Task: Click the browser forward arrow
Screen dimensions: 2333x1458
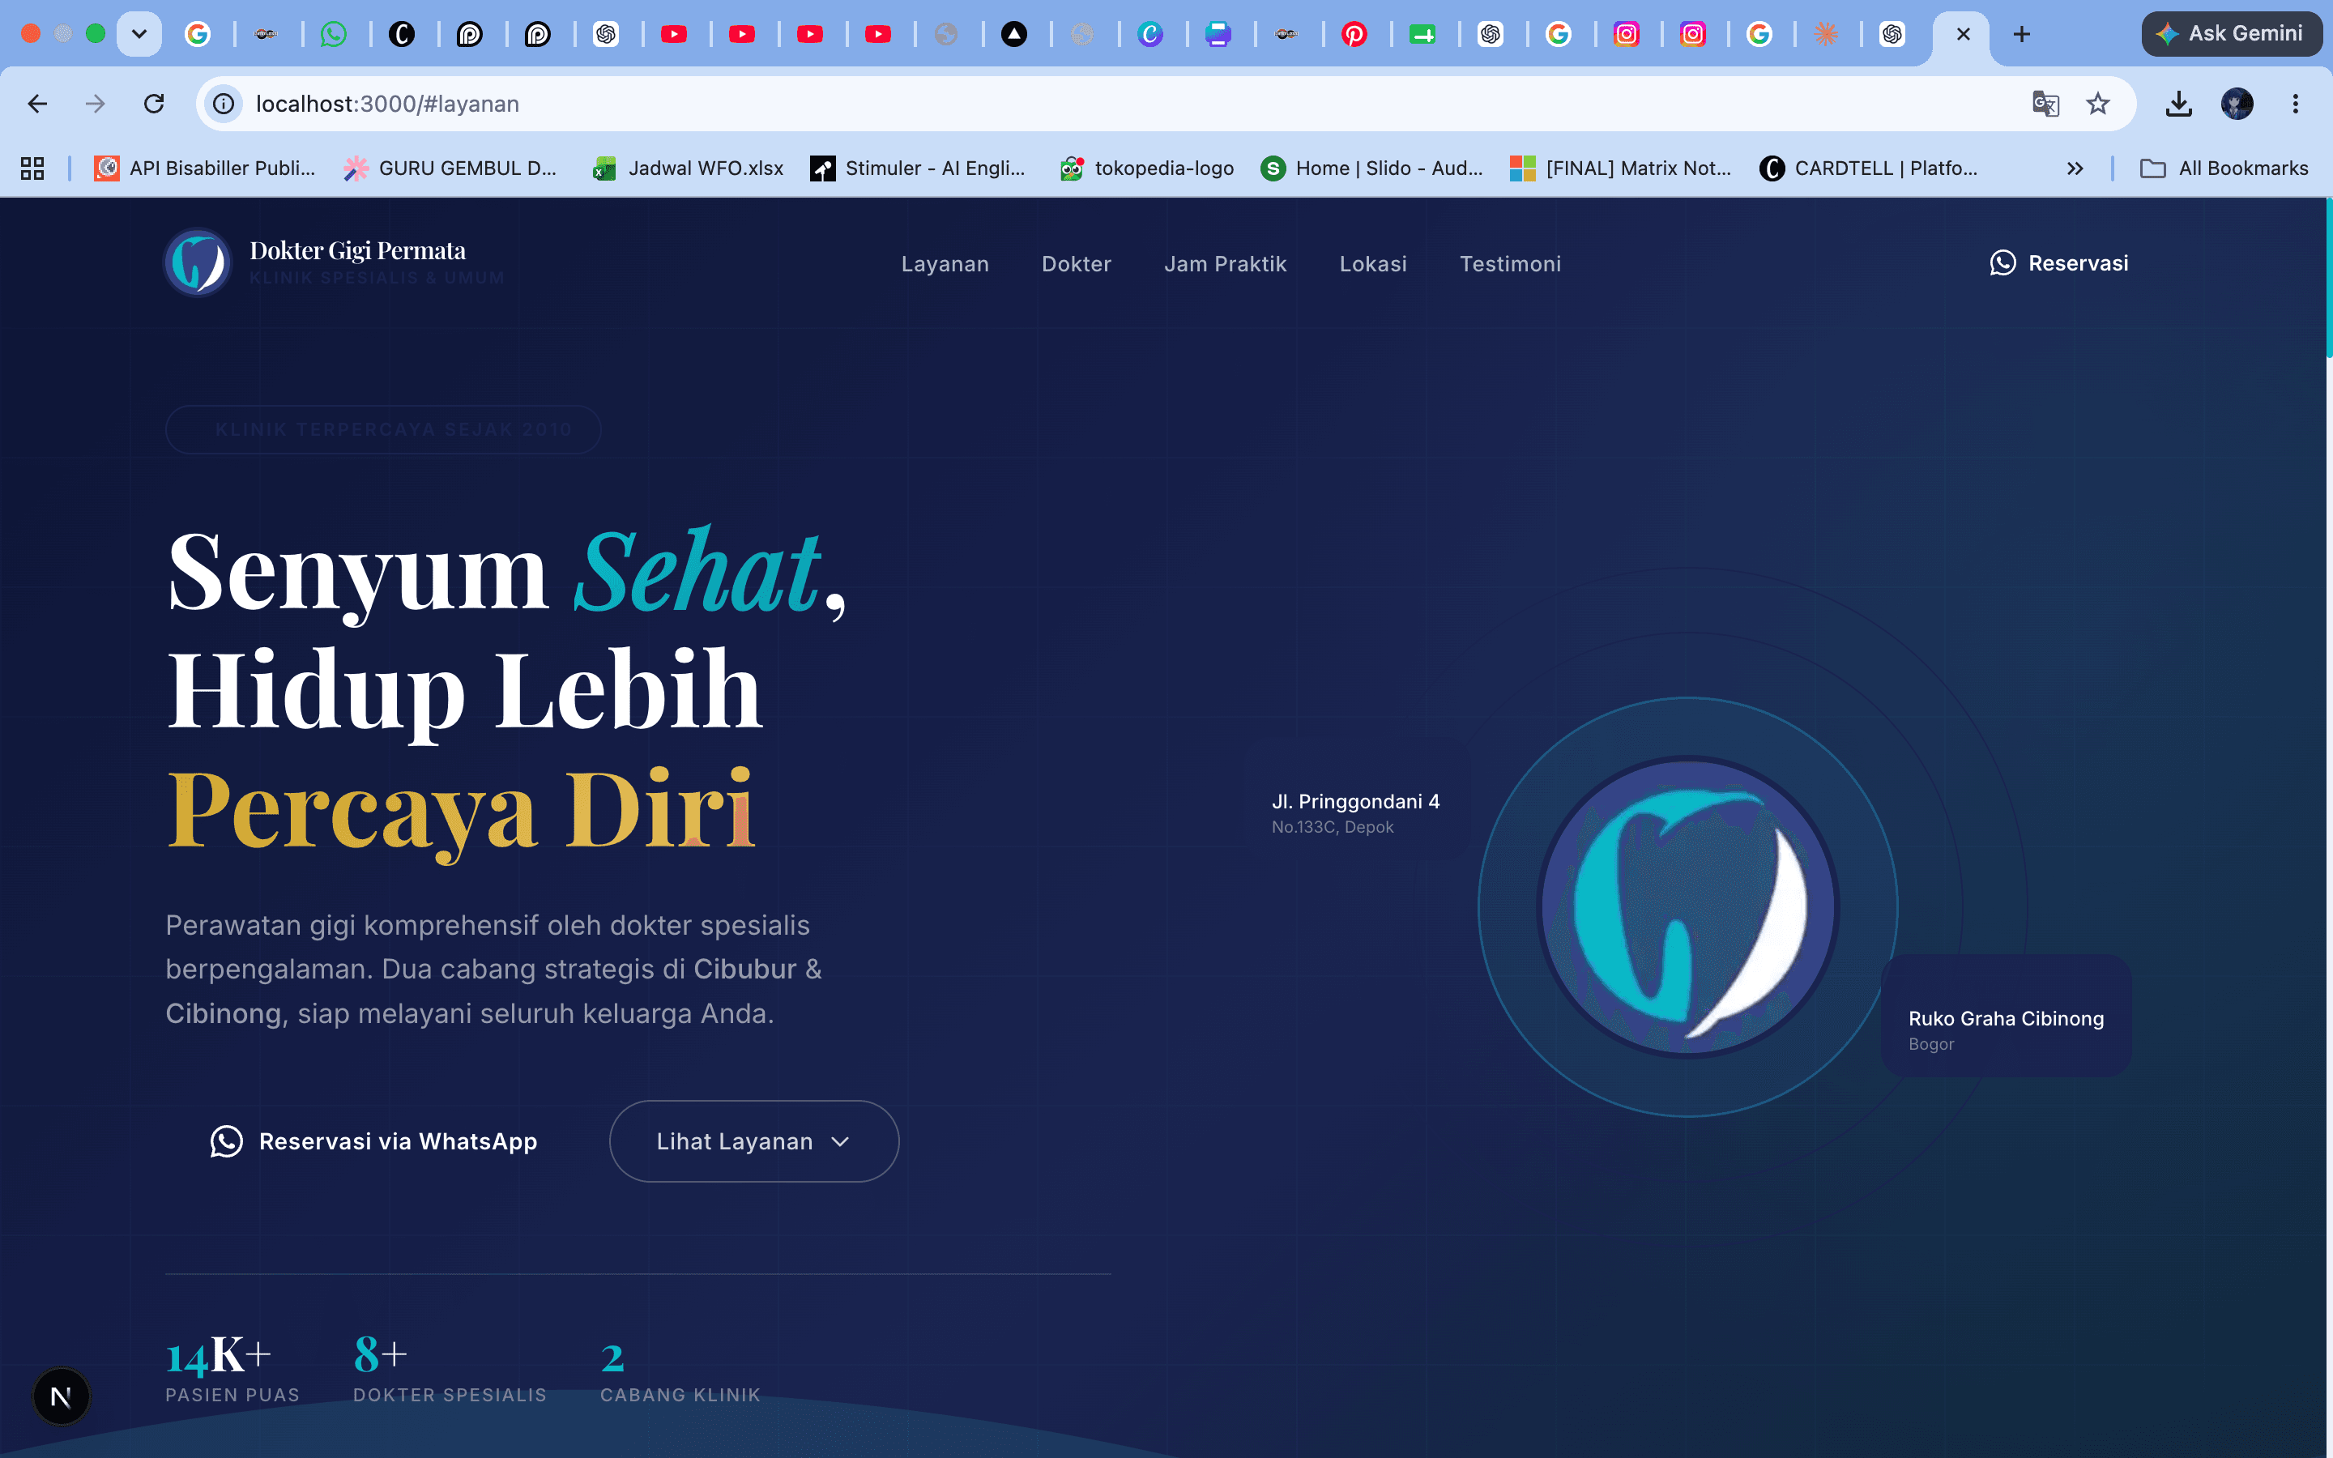Action: [x=96, y=103]
